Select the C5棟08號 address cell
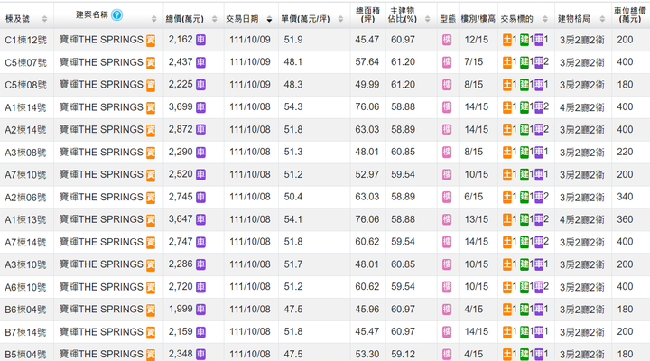The height and width of the screenshot is (361, 650). point(25,86)
